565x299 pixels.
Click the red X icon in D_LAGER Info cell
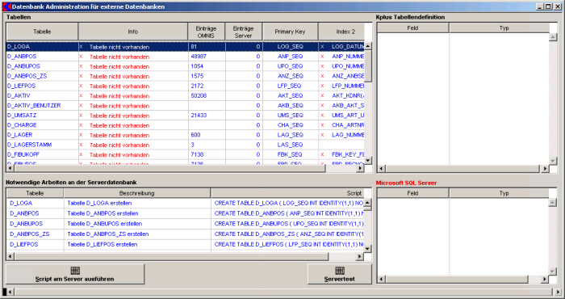coord(81,134)
